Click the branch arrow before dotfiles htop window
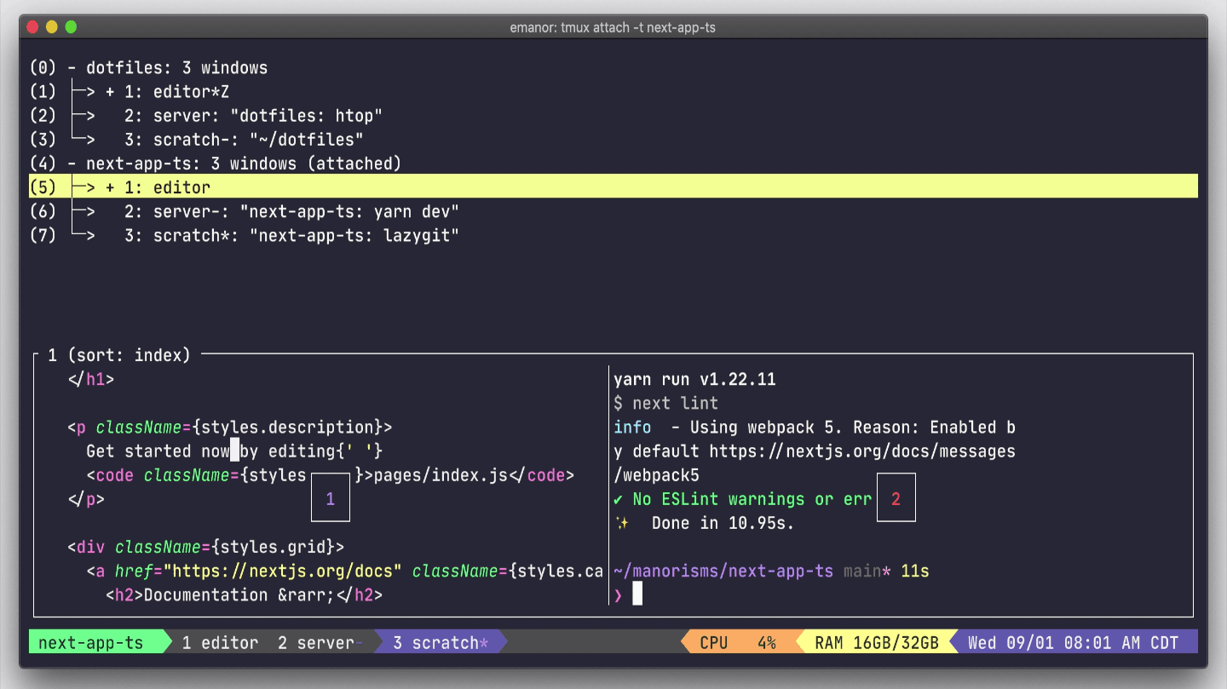 85,115
